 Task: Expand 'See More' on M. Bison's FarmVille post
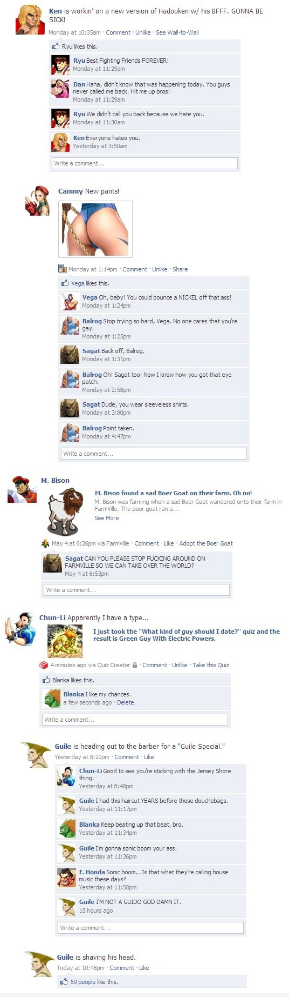[107, 518]
